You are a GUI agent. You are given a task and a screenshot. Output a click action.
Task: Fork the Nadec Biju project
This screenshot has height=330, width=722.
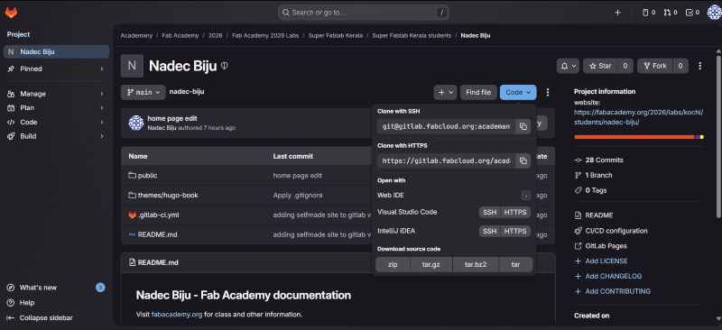click(655, 66)
